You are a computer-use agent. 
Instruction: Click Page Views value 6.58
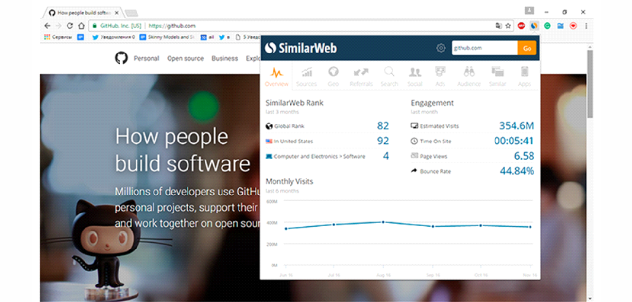524,156
